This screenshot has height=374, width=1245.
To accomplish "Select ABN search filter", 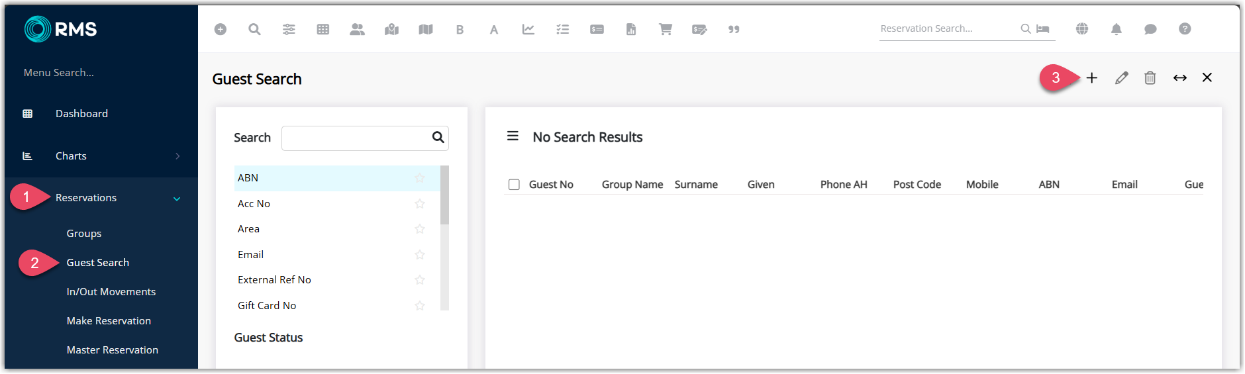I will pos(337,178).
